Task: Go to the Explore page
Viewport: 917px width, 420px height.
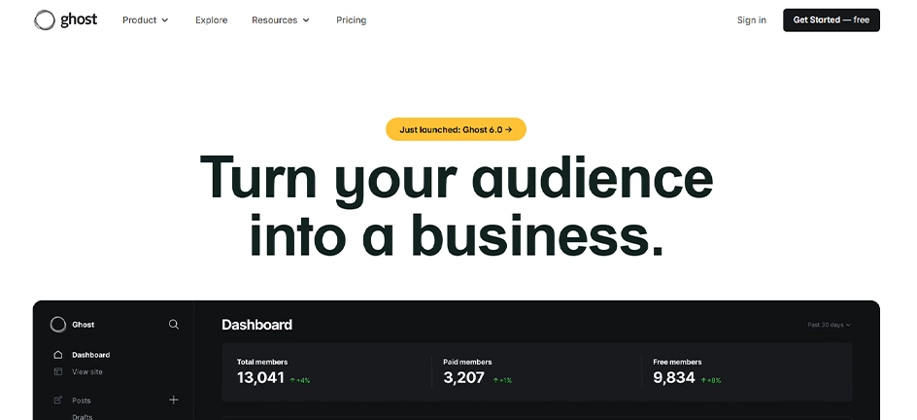Action: [211, 19]
